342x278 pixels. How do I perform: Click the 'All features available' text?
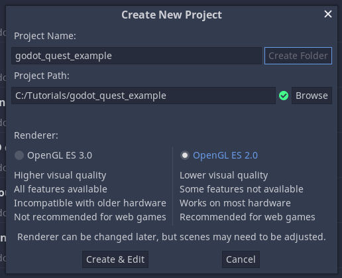point(60,189)
